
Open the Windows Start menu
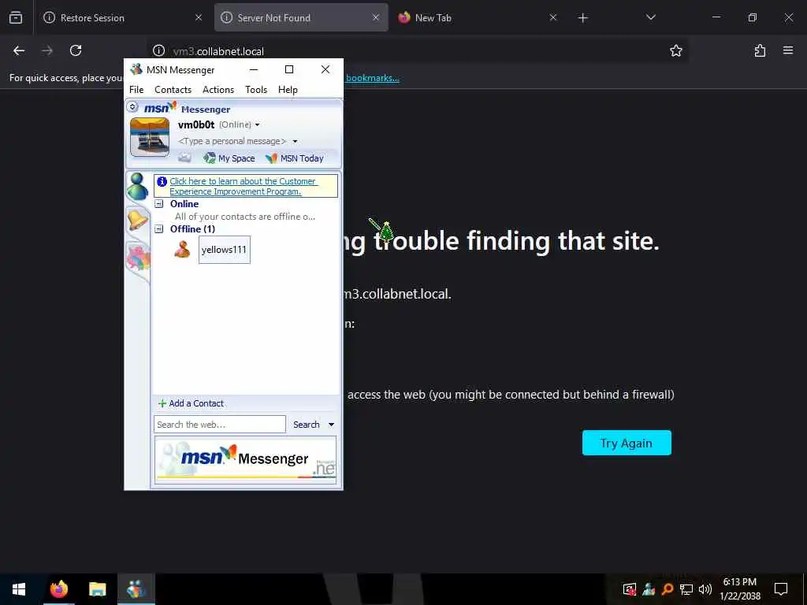click(19, 589)
